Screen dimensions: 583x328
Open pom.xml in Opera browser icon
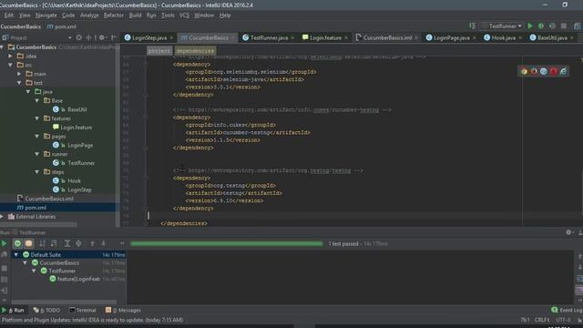click(554, 71)
